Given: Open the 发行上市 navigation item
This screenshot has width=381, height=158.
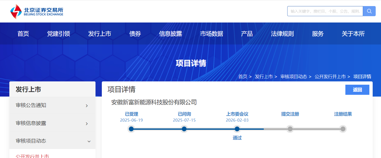Looking at the screenshot, I should tap(100, 34).
